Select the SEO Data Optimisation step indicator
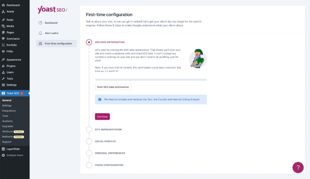 tap(89, 42)
